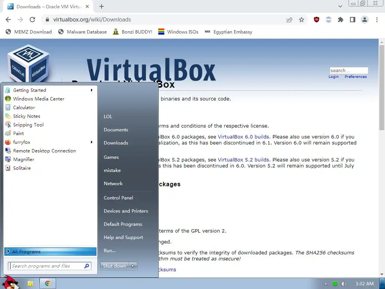Click Search programs and files box

click(x=50, y=266)
